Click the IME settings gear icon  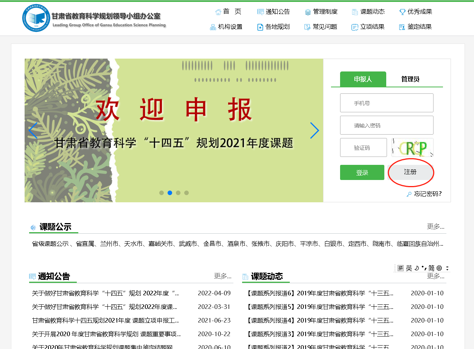tap(439, 268)
